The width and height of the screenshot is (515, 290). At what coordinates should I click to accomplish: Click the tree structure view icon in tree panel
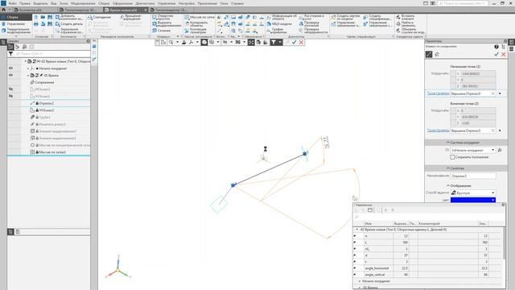[x=10, y=47]
